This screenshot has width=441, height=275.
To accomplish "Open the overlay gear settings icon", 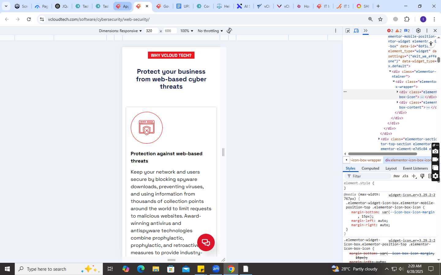I will pyautogui.click(x=435, y=176).
